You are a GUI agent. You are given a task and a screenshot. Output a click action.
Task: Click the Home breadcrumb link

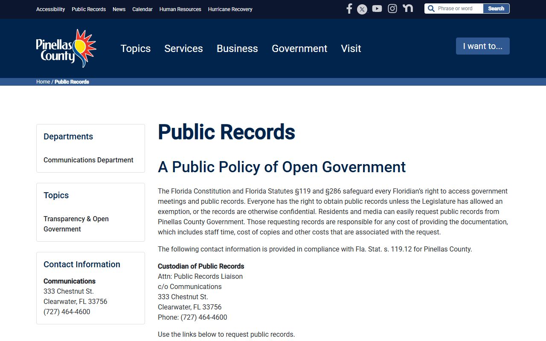click(x=43, y=82)
